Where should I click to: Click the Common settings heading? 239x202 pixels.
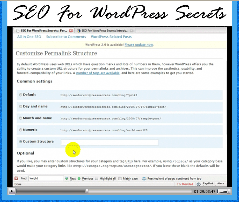pyautogui.click(x=35, y=81)
